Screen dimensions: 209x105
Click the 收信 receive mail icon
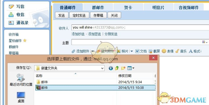pyautogui.click(x=11, y=15)
